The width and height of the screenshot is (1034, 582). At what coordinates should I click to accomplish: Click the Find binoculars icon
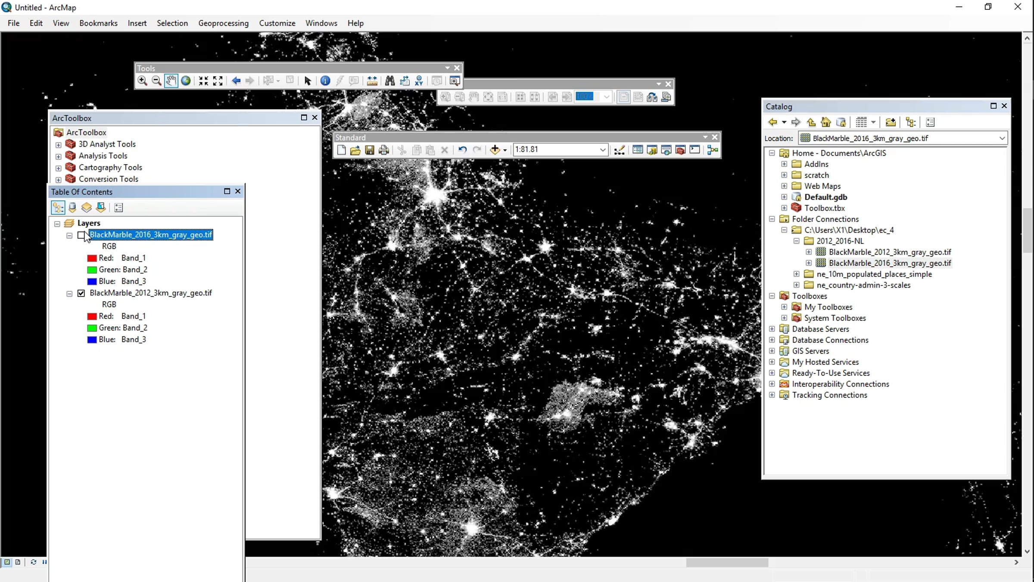click(x=390, y=81)
